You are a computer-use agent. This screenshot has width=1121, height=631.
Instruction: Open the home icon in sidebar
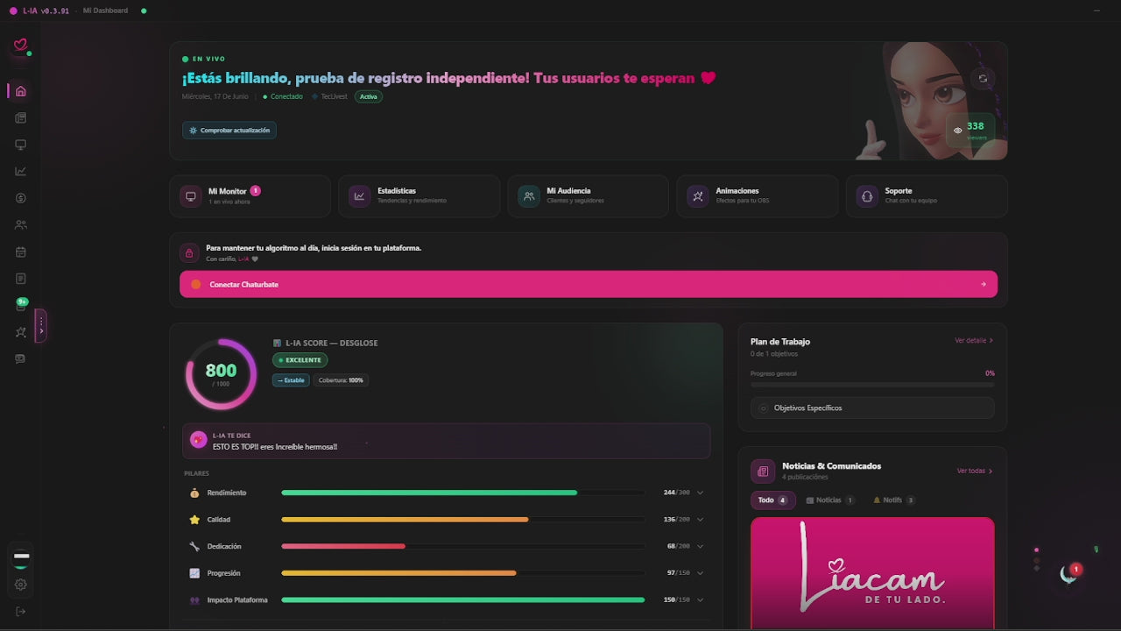pos(21,91)
